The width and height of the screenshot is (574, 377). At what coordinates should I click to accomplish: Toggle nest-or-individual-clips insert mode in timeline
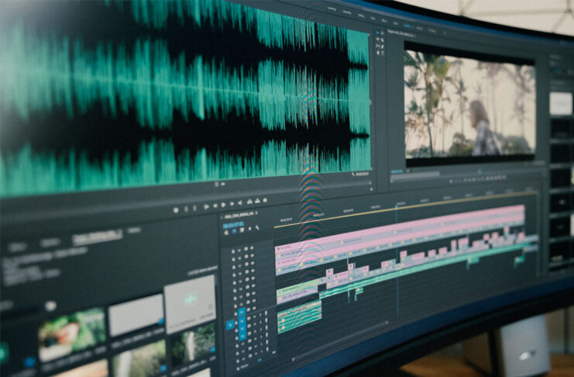(226, 232)
